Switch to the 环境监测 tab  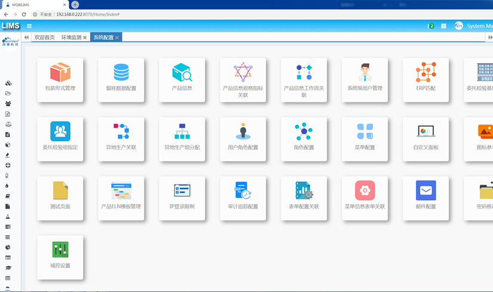pyautogui.click(x=71, y=38)
